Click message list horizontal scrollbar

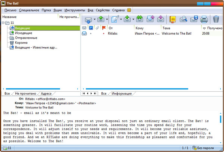click(x=137, y=89)
